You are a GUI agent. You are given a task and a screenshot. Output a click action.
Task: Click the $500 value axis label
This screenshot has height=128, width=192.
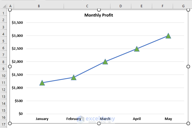point(19,101)
